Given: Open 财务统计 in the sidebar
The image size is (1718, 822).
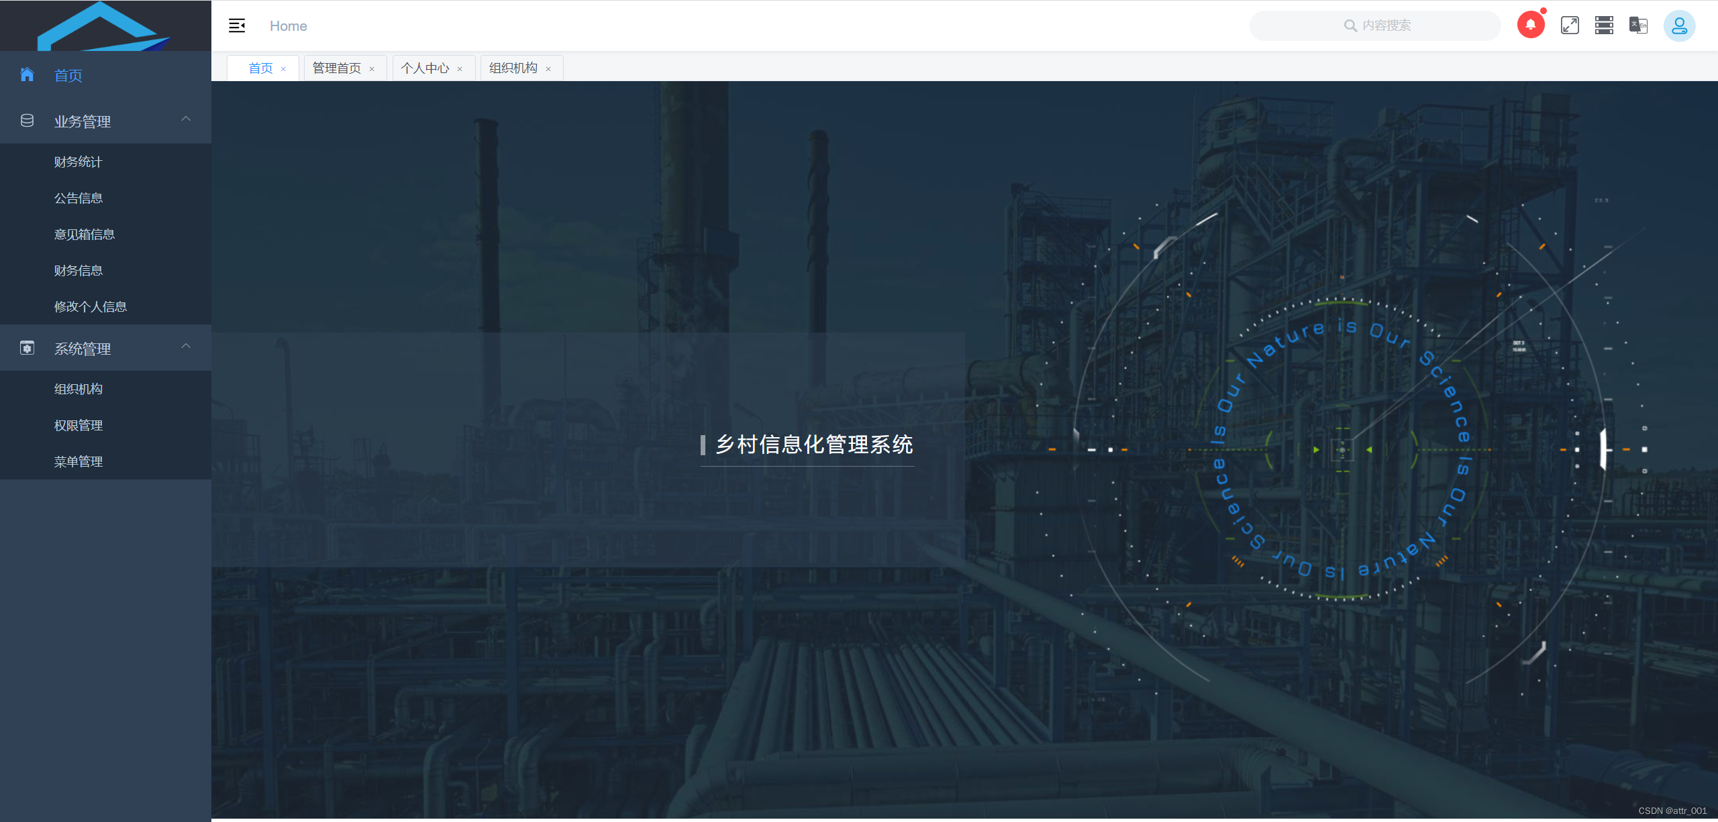Looking at the screenshot, I should point(79,162).
